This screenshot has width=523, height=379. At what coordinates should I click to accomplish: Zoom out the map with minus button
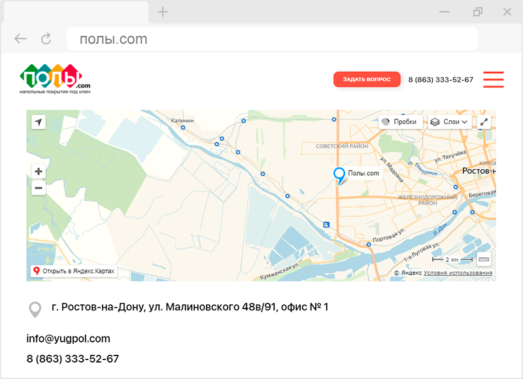39,188
